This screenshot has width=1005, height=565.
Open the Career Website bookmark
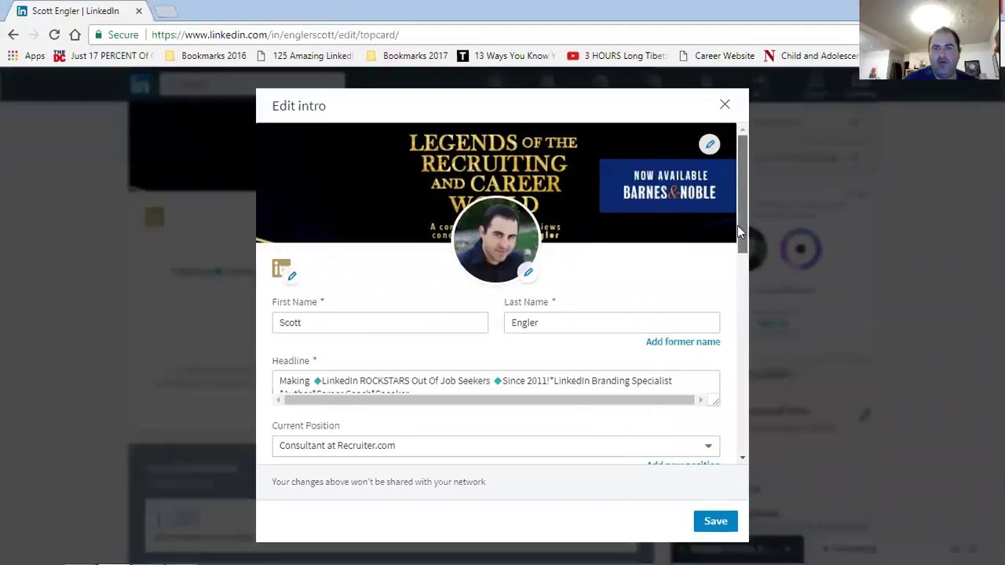coord(717,56)
